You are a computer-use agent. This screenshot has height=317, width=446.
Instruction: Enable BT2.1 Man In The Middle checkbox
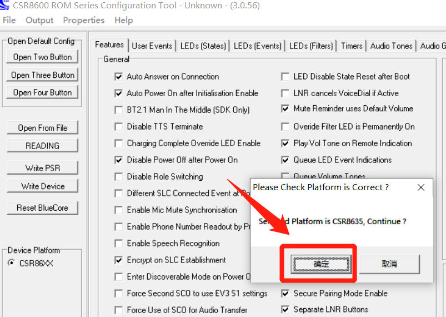click(x=119, y=110)
